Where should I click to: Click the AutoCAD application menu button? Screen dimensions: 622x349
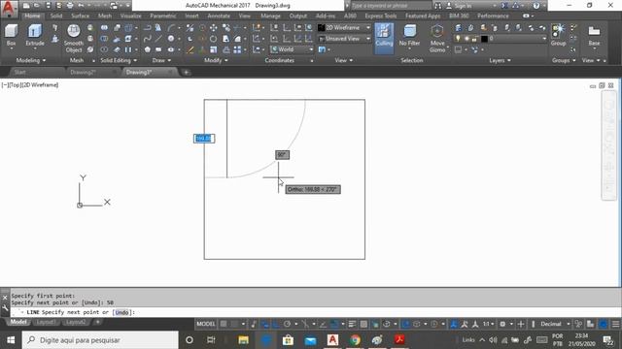9,8
